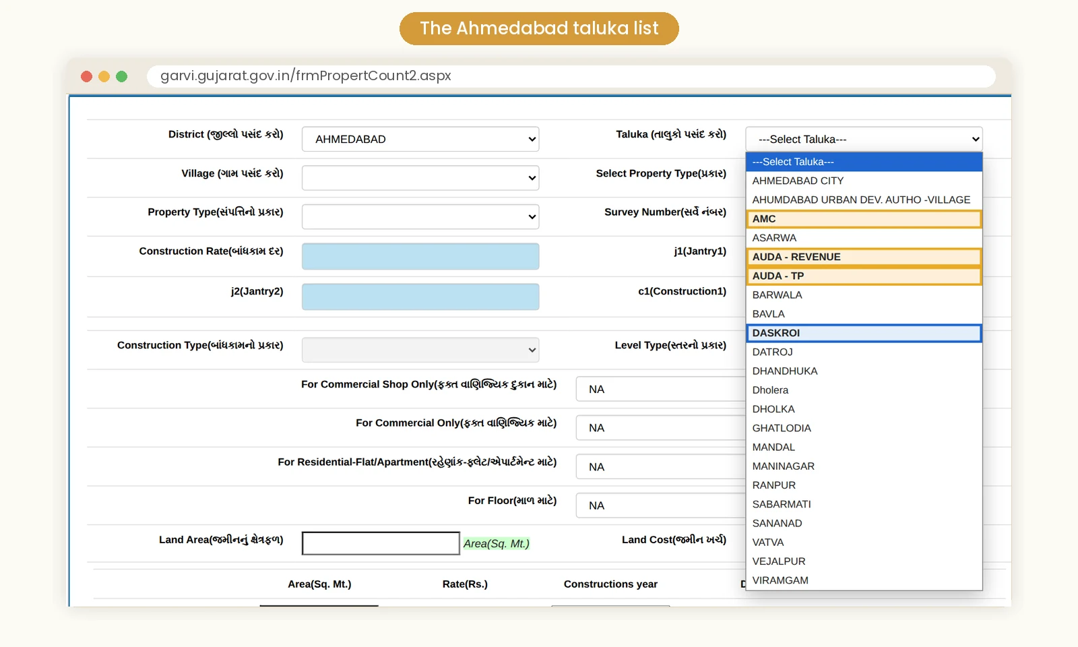
Task: Click the yellow window dot
Action: (104, 76)
